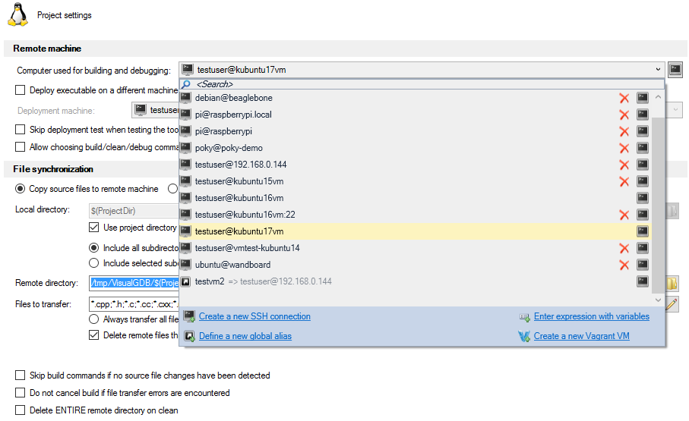Delete the testuser@kubuntu16vm:22 connection

click(624, 215)
